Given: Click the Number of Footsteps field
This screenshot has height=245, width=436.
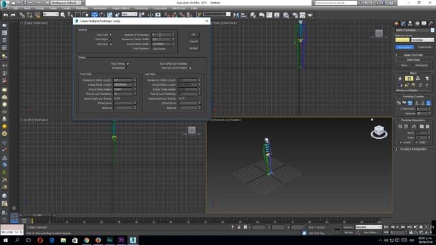Looking at the screenshot, I should click(x=161, y=35).
